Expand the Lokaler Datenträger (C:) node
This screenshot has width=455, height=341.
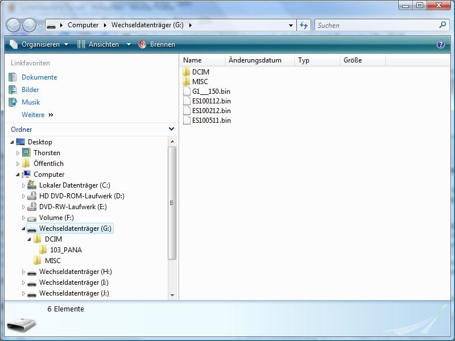(23, 185)
